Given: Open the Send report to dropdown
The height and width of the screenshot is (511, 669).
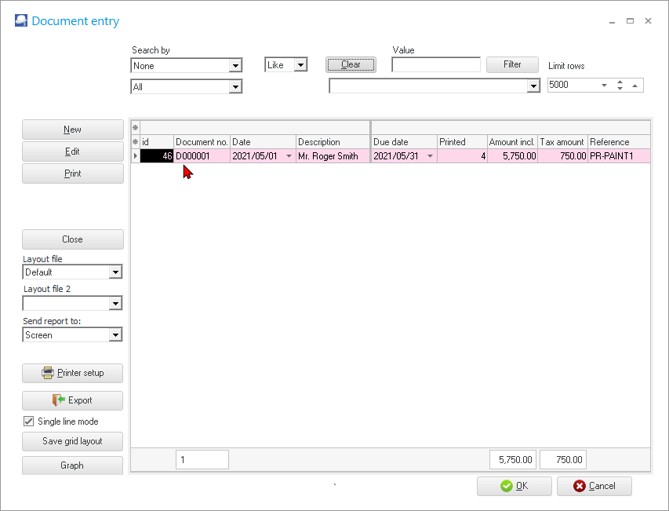Looking at the screenshot, I should [115, 335].
